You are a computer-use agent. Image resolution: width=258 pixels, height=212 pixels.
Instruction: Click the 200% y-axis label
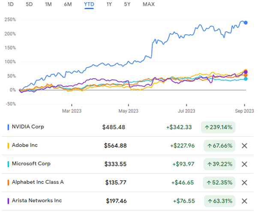(10, 34)
